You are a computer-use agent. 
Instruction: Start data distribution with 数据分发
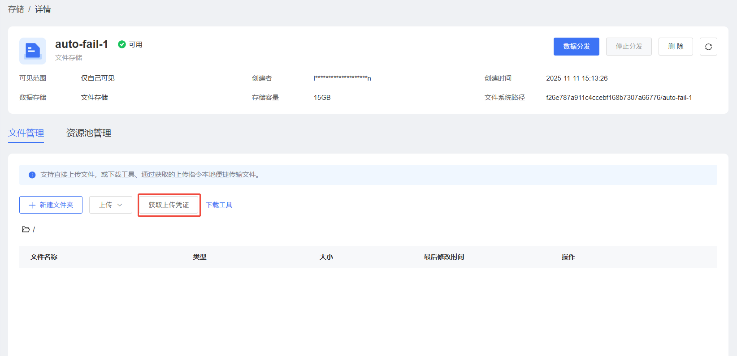coord(576,47)
